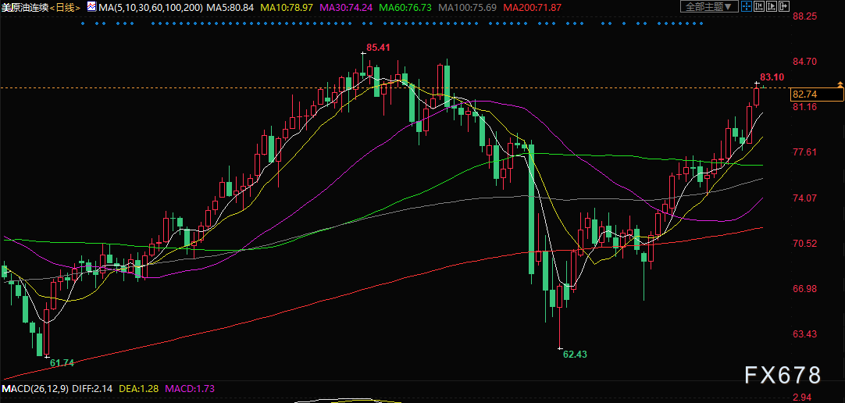Select the MA100:75.69 indicator value
The image size is (845, 403).
click(467, 8)
